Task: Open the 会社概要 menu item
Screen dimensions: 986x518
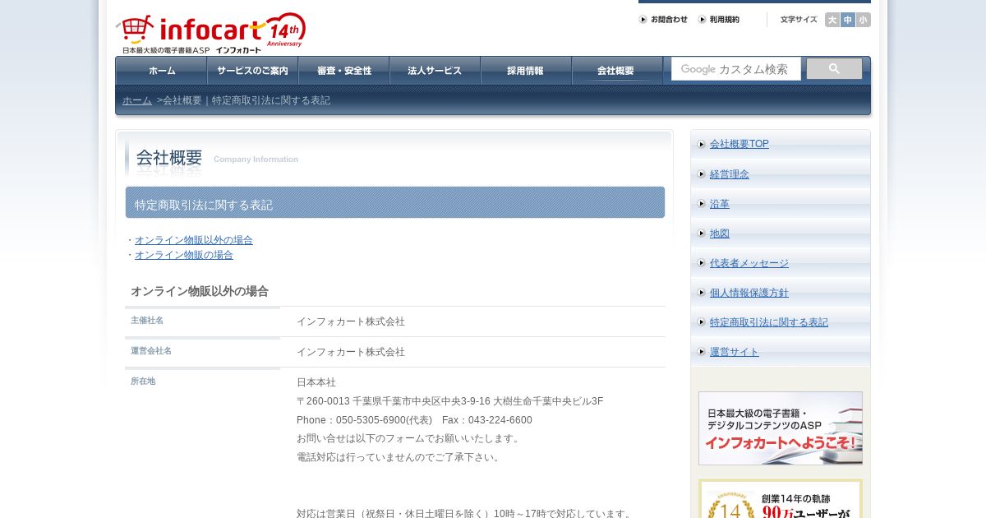Action: pyautogui.click(x=617, y=71)
